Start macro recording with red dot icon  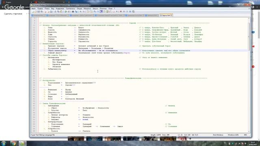[x=121, y=12]
